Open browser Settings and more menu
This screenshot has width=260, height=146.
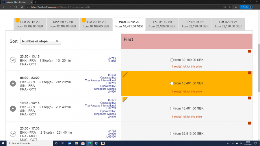click(x=256, y=7)
